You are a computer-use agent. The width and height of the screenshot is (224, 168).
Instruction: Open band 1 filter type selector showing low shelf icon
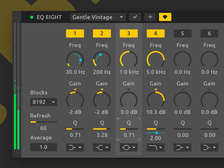pyautogui.click(x=75, y=147)
